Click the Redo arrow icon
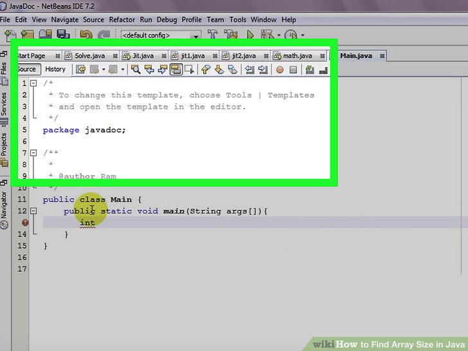The image size is (468, 351). pyautogui.click(x=104, y=35)
